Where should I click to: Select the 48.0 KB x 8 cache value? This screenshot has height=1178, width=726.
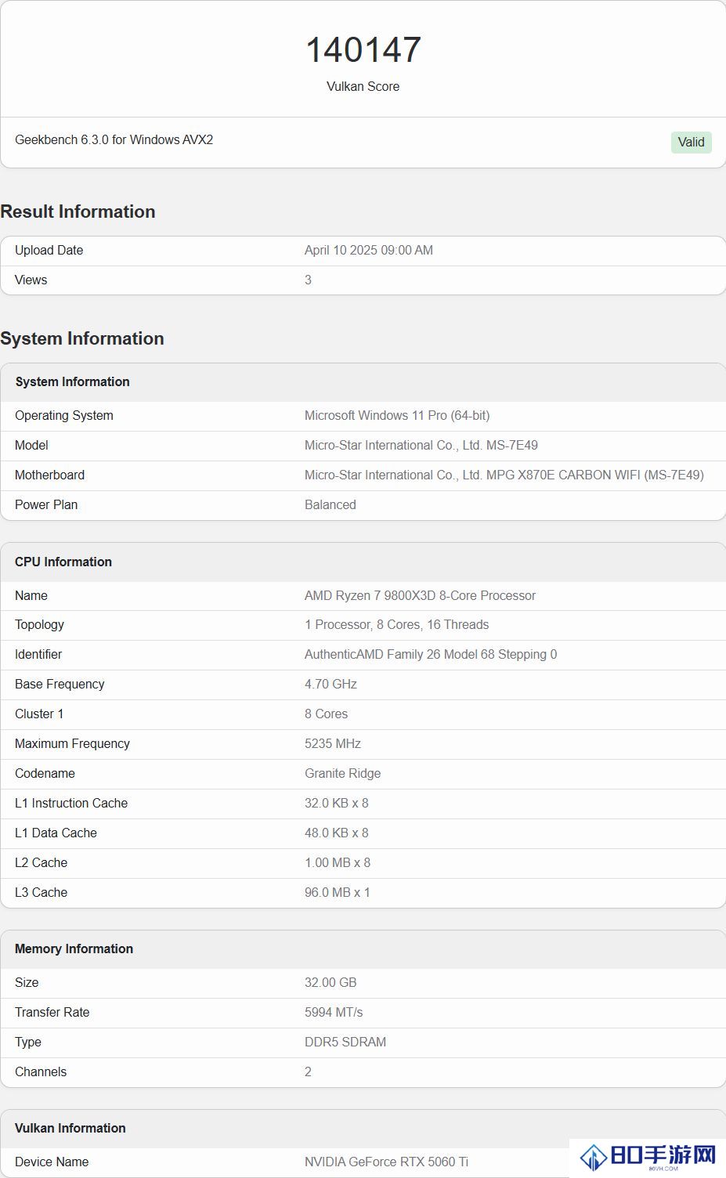click(x=337, y=833)
